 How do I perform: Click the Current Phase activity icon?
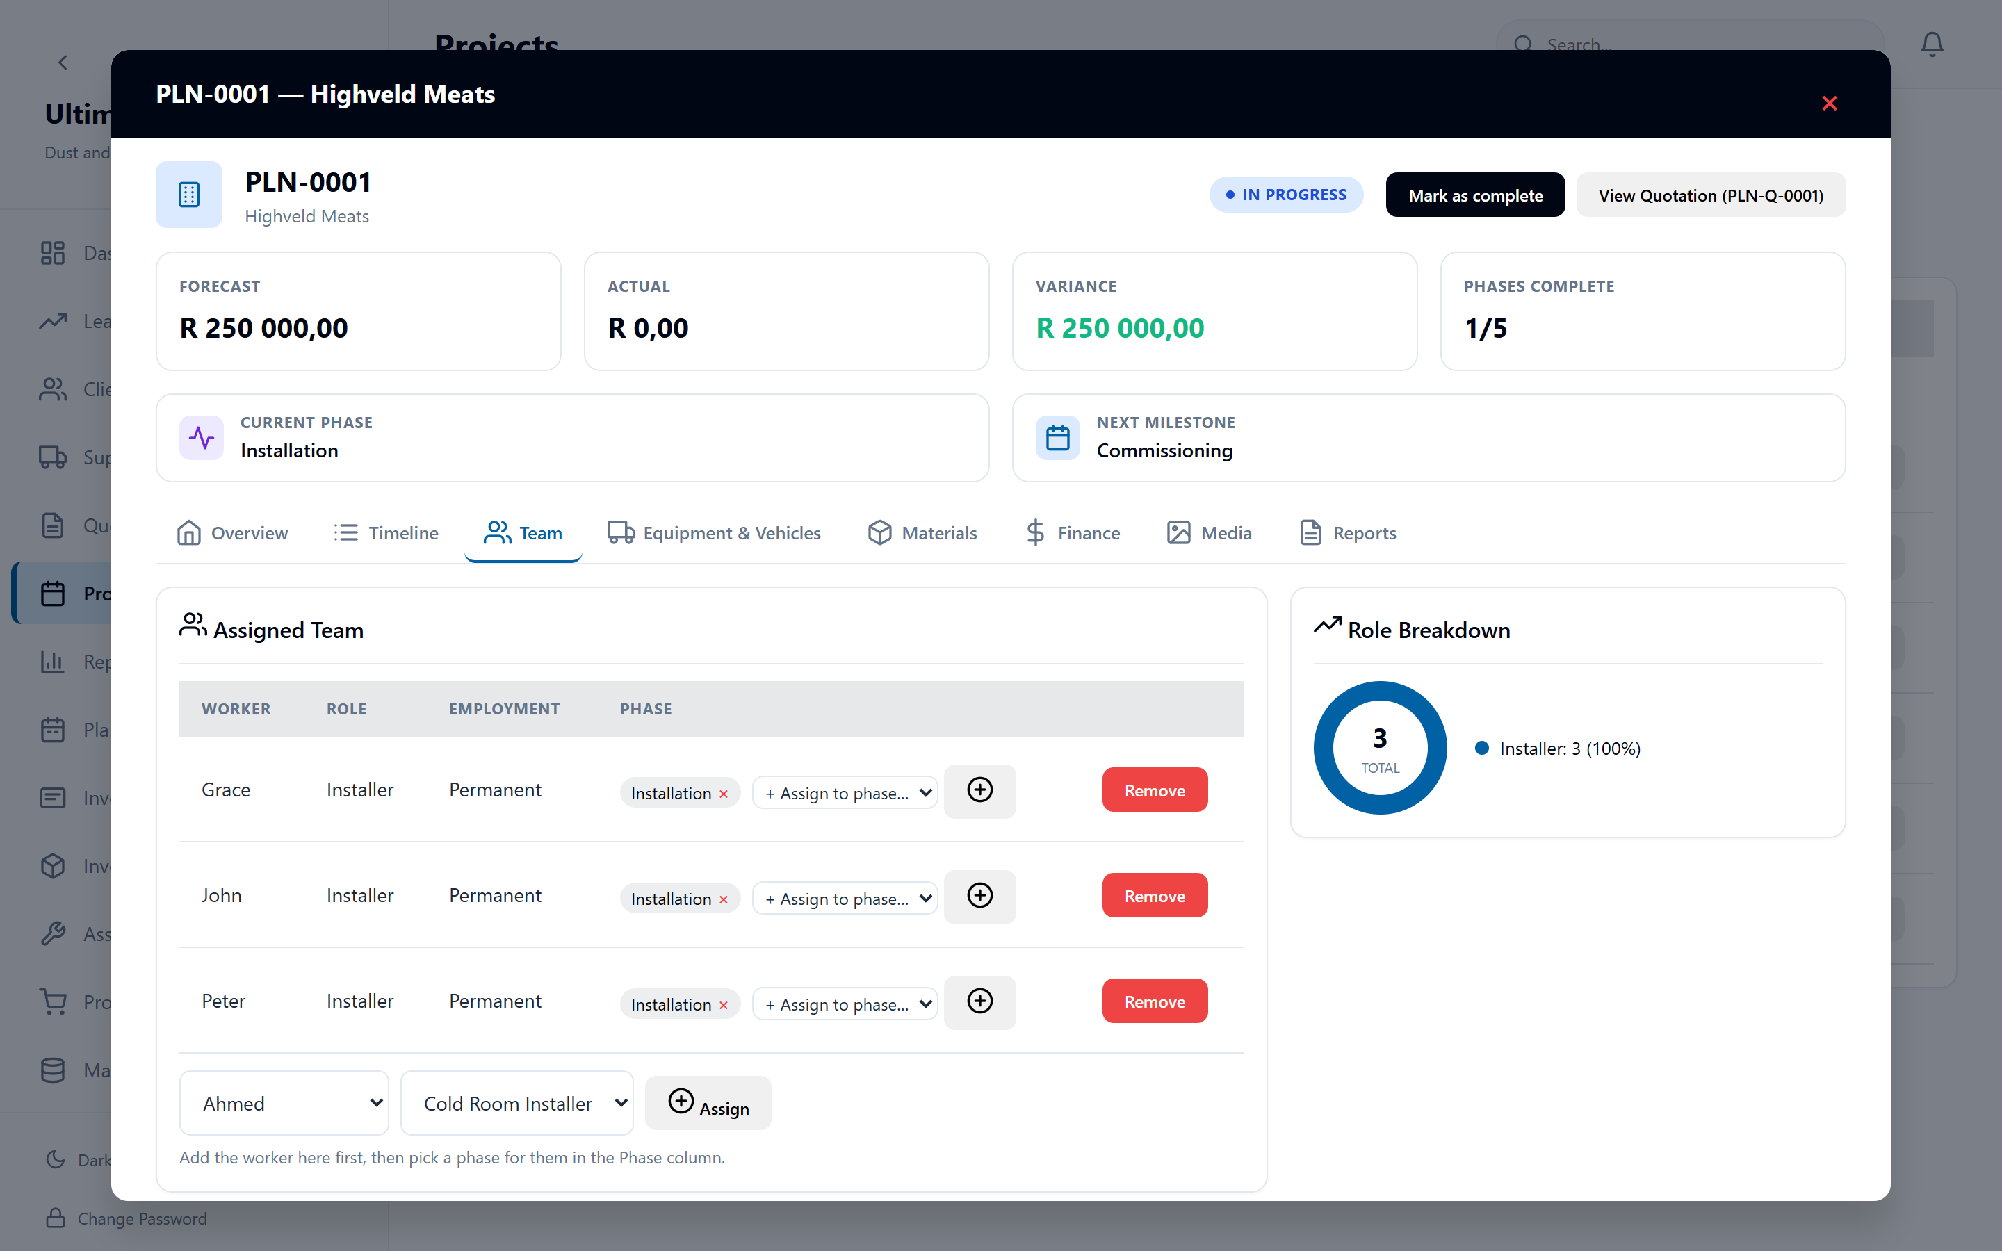(x=202, y=438)
